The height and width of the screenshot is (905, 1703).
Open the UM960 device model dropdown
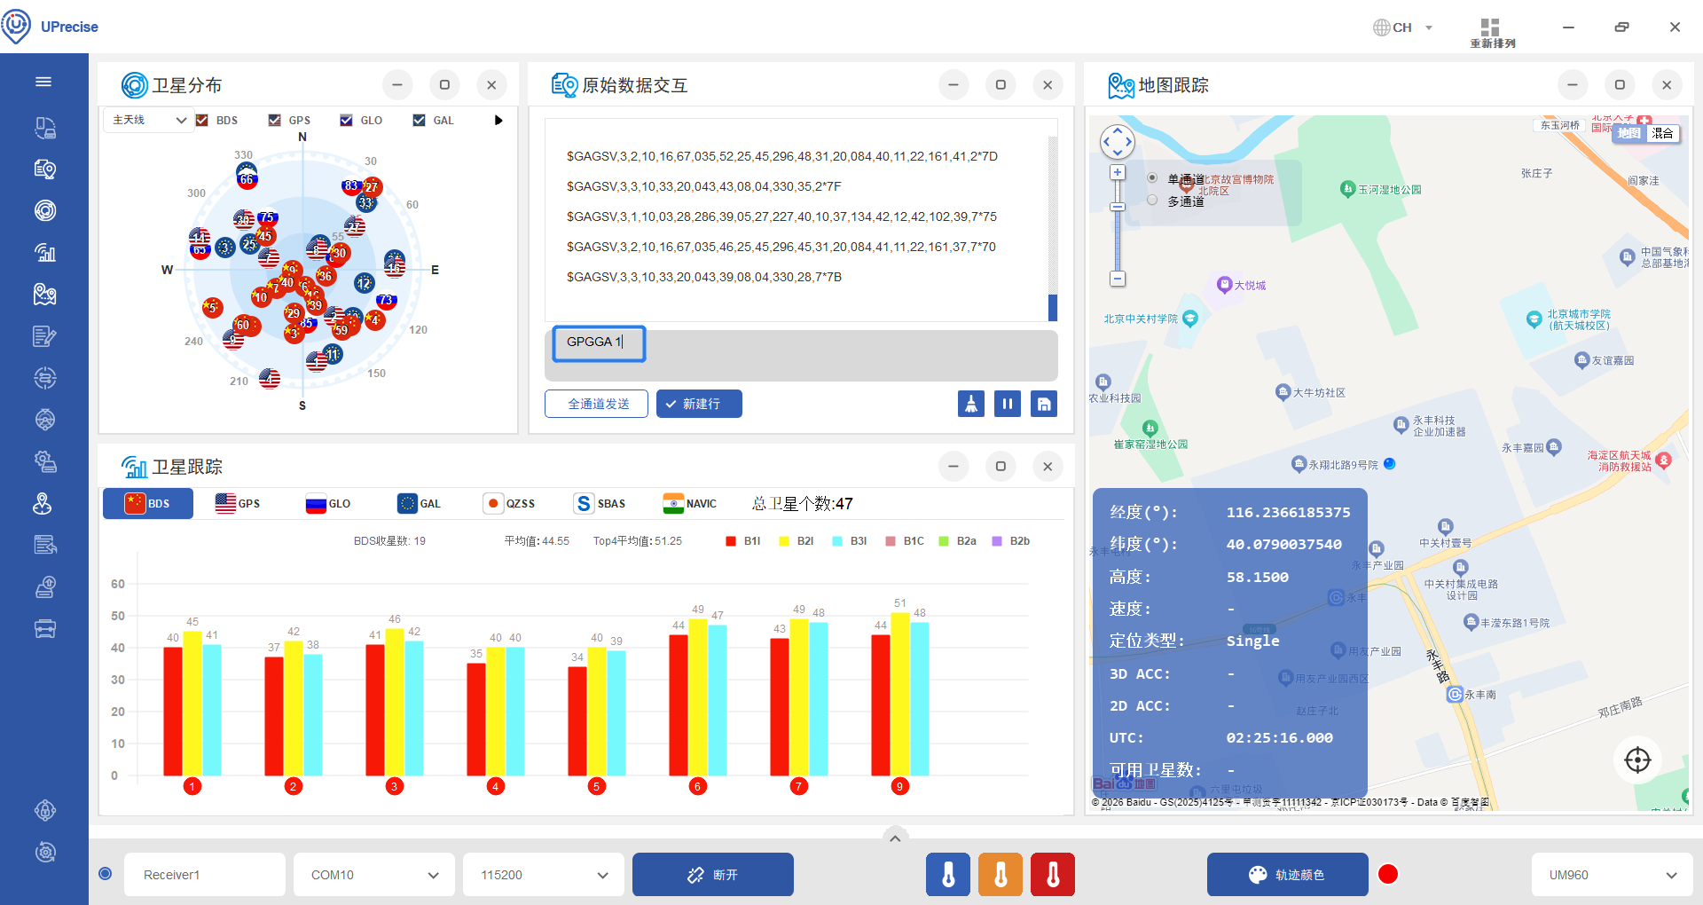pos(1612,875)
